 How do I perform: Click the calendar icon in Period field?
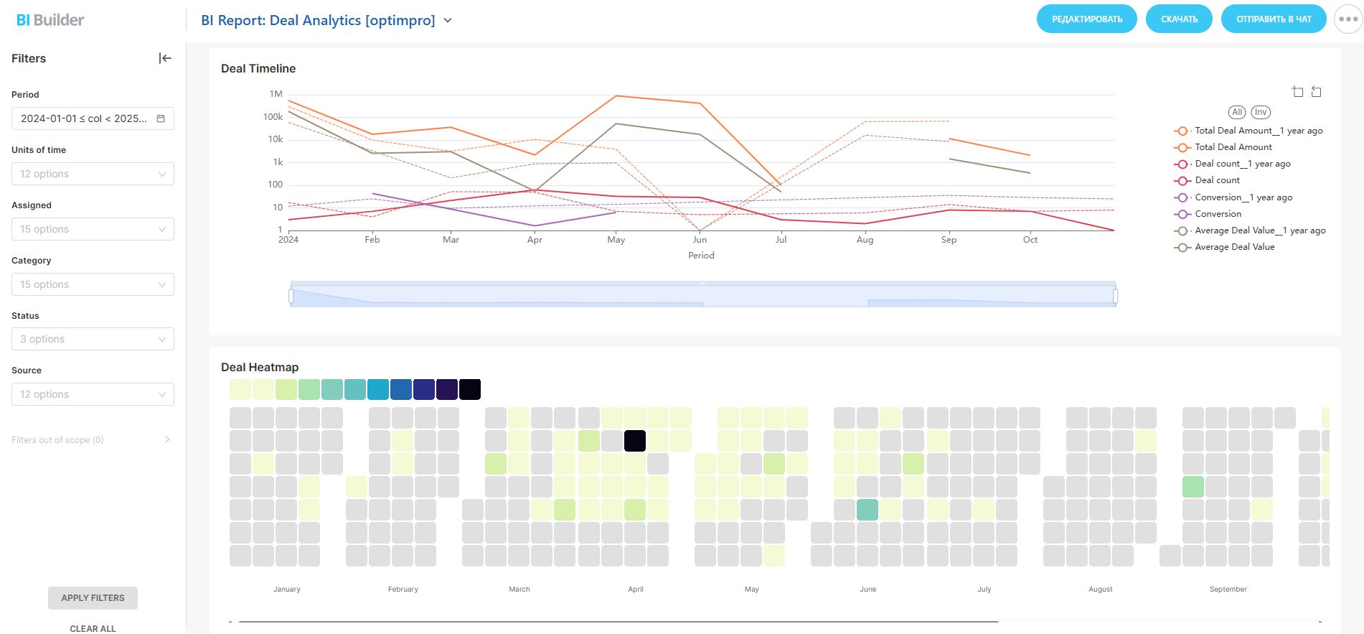point(161,118)
